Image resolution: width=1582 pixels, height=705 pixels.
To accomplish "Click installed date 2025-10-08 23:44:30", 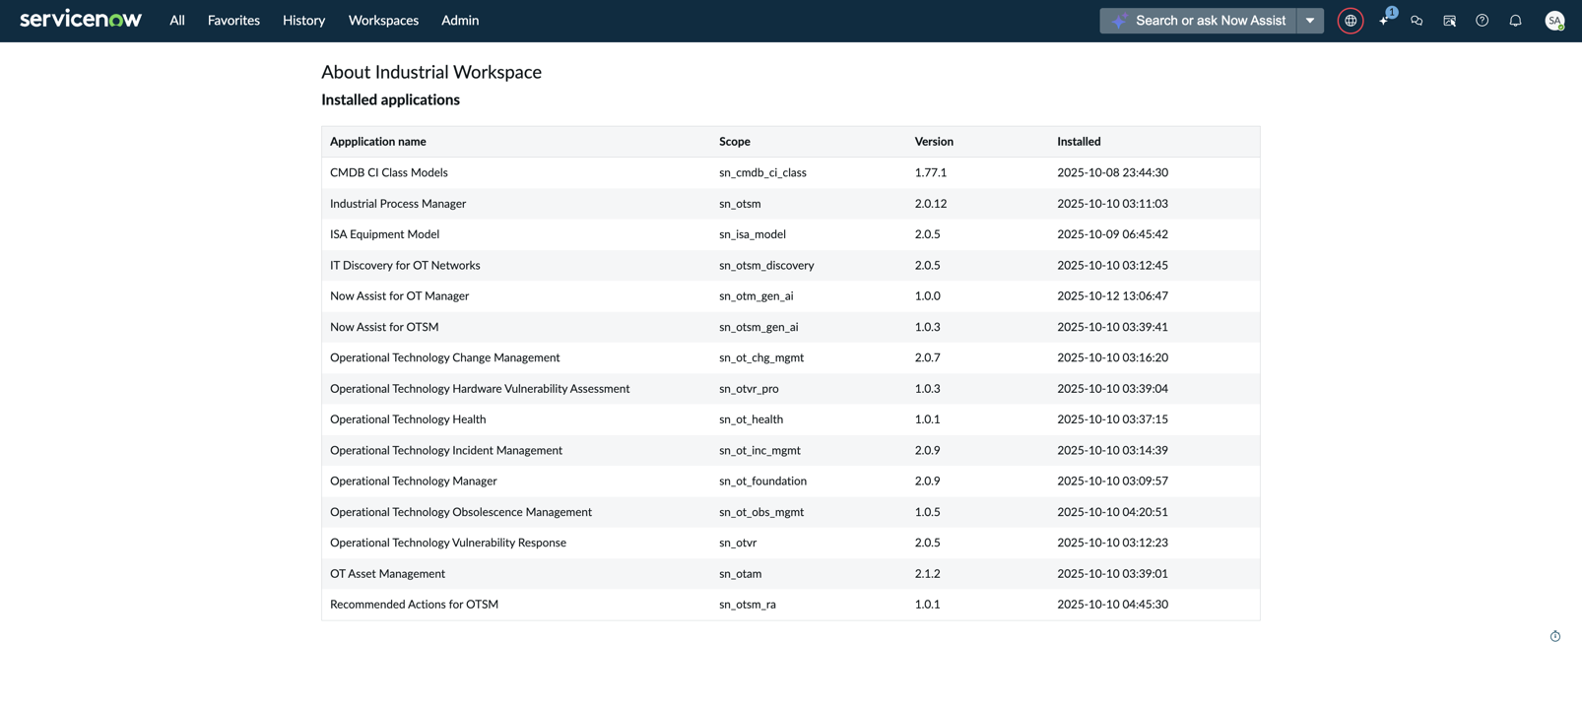I will (1112, 172).
